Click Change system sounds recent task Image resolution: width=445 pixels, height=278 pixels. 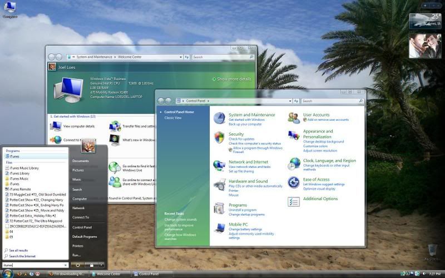click(180, 220)
